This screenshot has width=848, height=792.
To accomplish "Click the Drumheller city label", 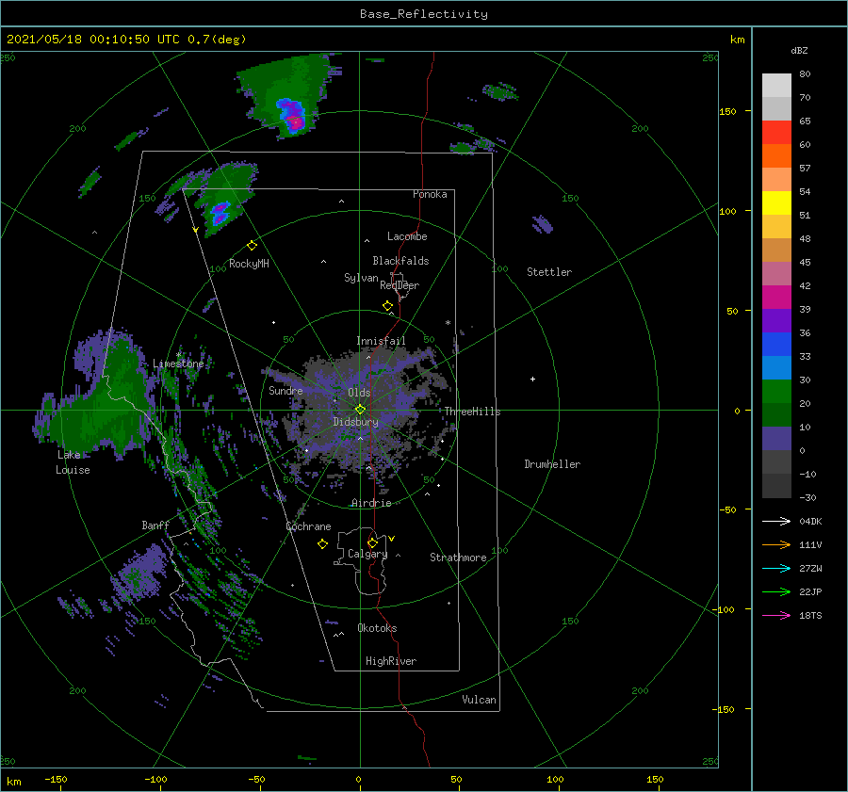I will (552, 464).
